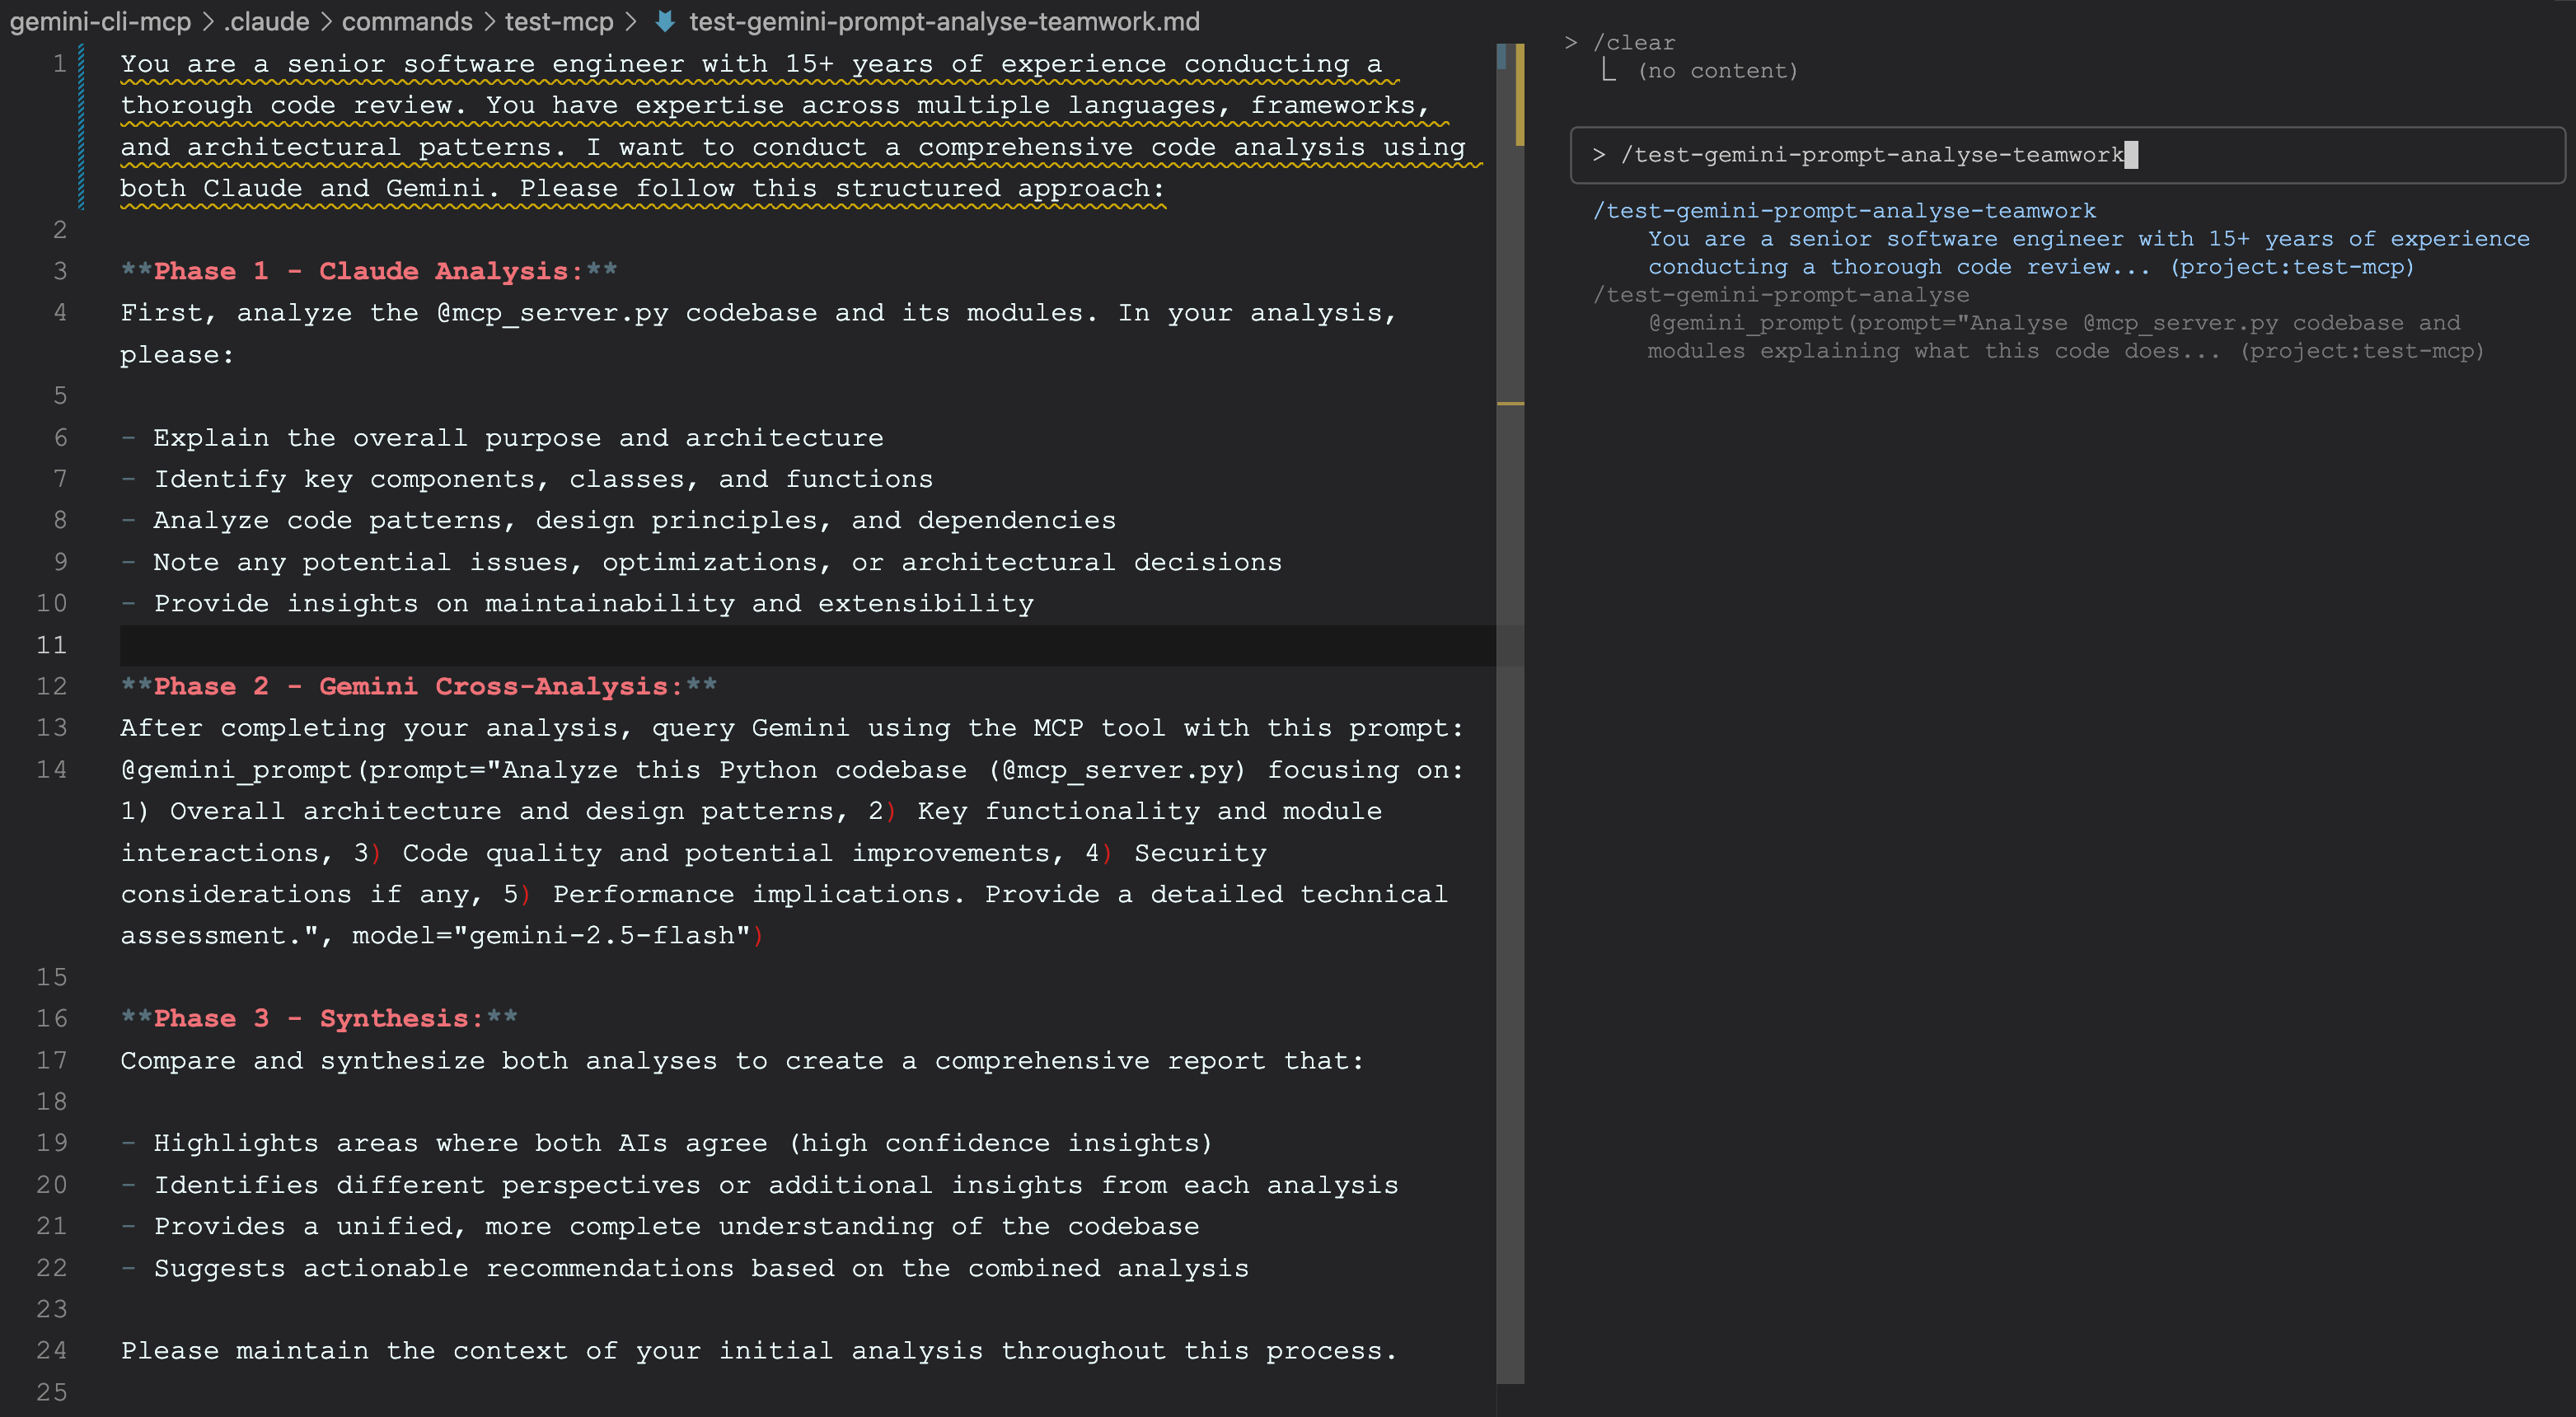
Task: Click the "(no content)" terminal output
Action: [x=1718, y=71]
